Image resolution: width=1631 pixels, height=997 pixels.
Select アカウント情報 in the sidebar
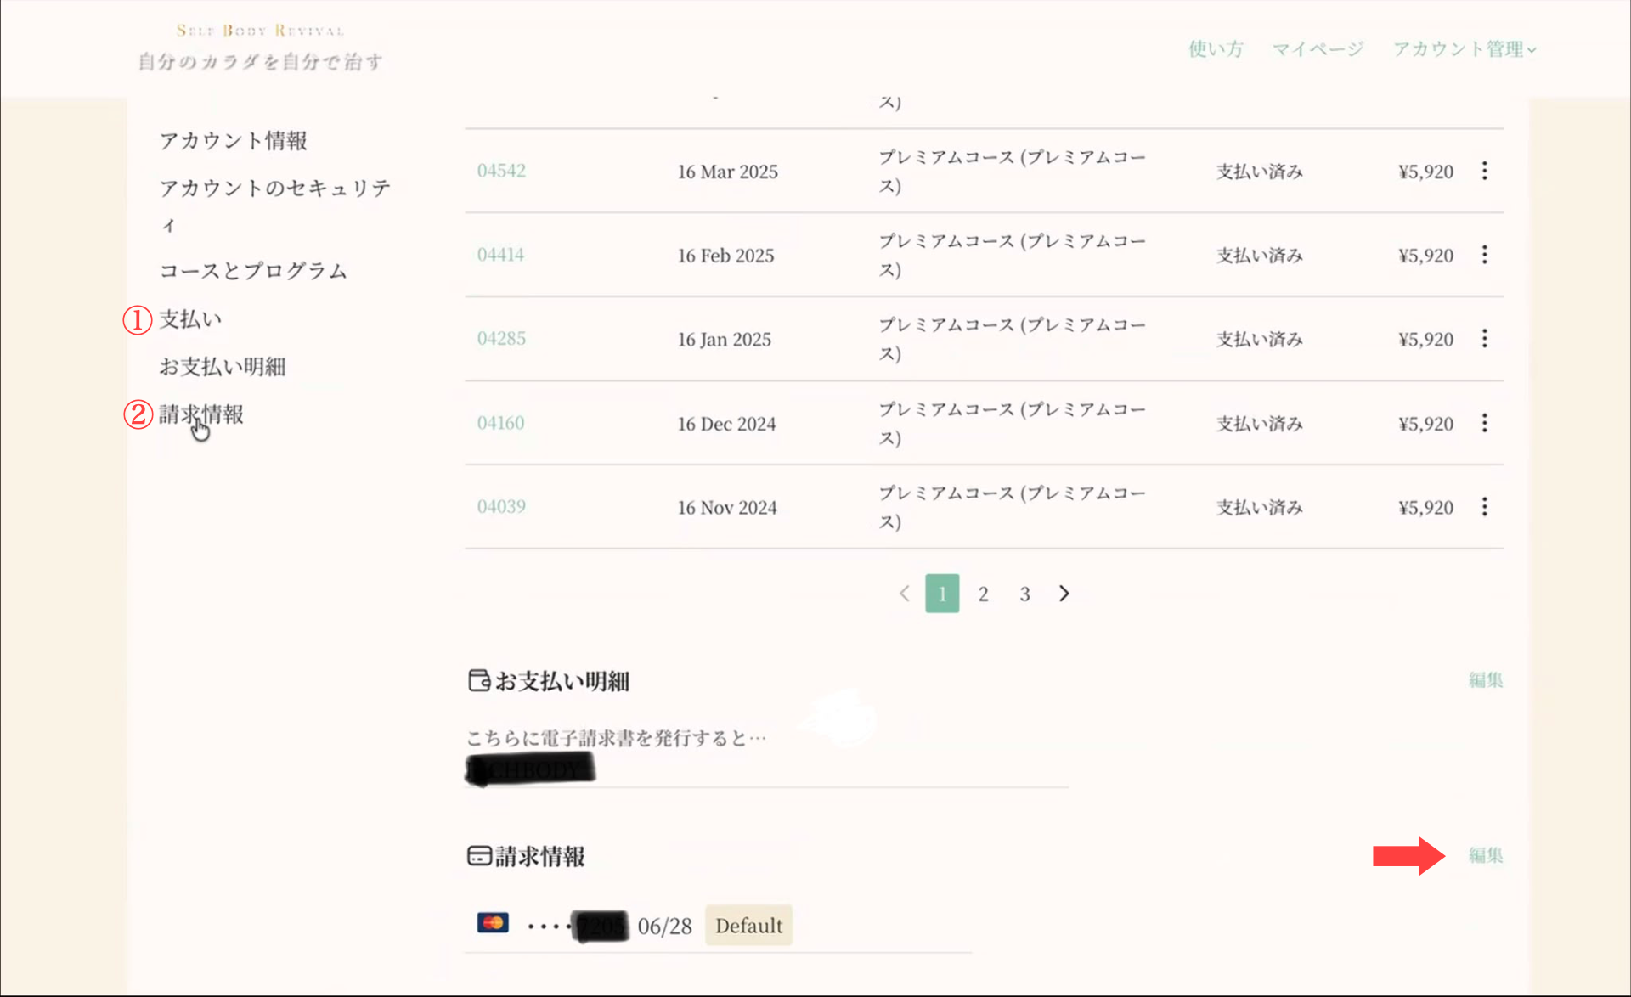[x=234, y=140]
